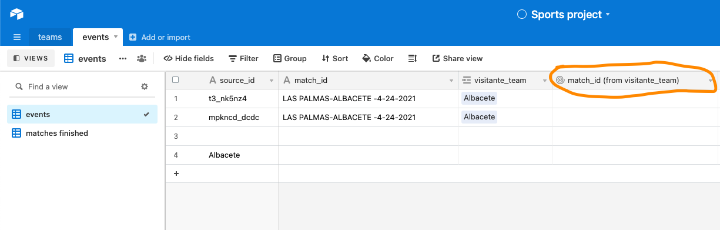720x230 pixels.
Task: Toggle the VIEWS sidebar button
Action: coord(31,58)
